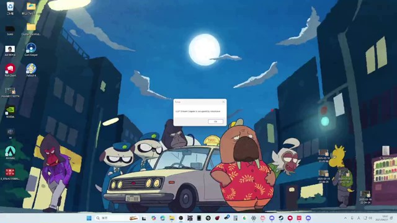This screenshot has height=223, width=397.
Task: Open Microsoft Edge from the taskbar
Action: [163, 218]
